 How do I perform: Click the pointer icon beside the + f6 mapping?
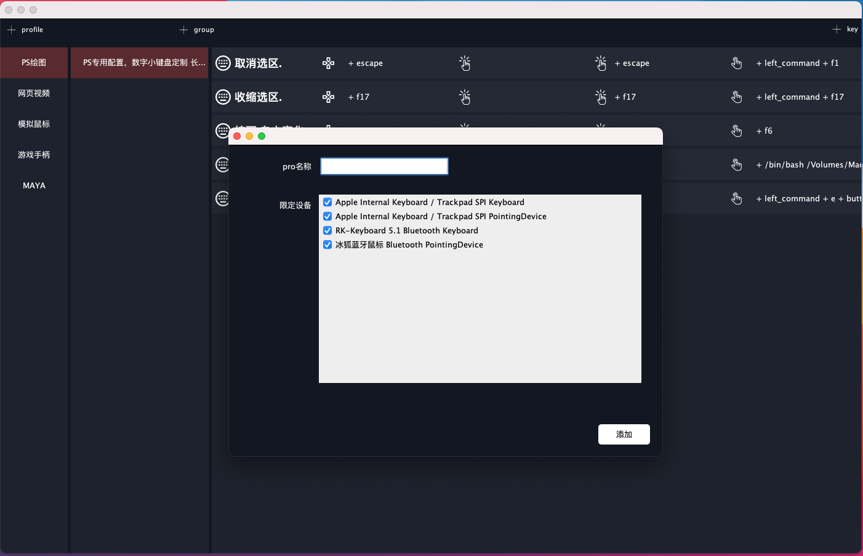[x=737, y=131]
